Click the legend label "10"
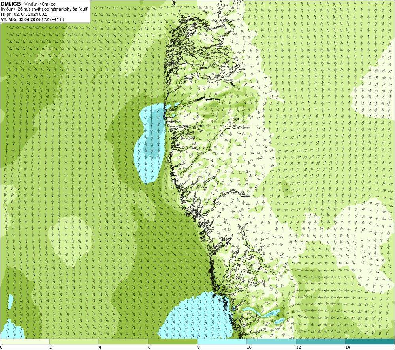The image size is (395, 350). click(249, 347)
